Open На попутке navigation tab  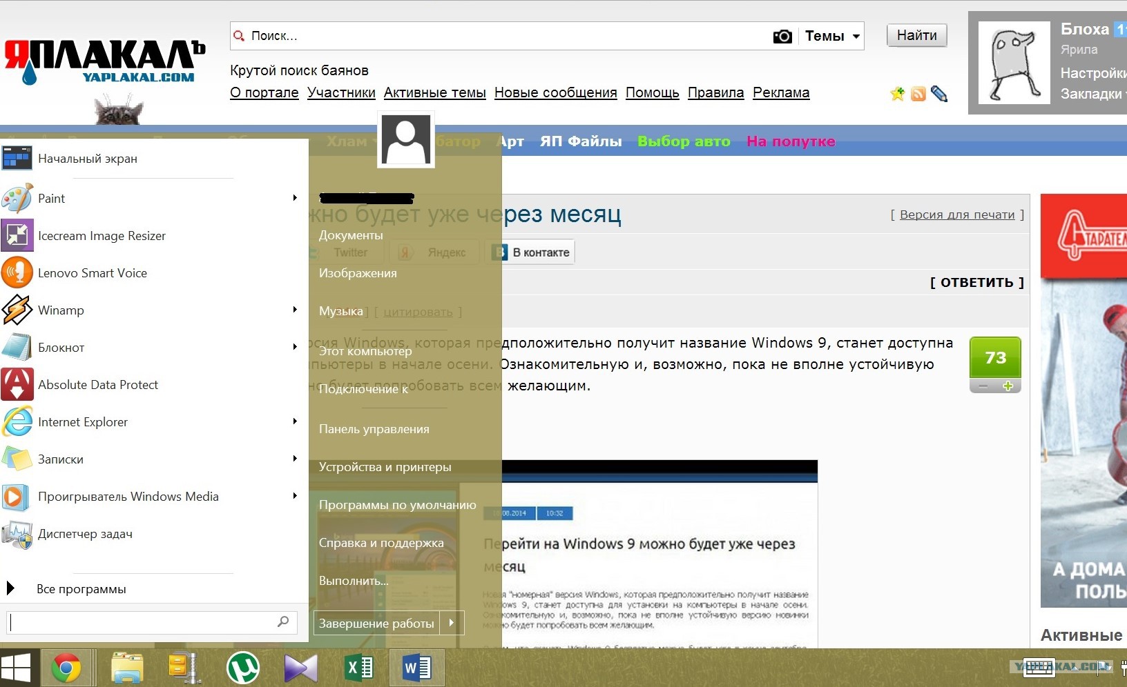coord(791,141)
